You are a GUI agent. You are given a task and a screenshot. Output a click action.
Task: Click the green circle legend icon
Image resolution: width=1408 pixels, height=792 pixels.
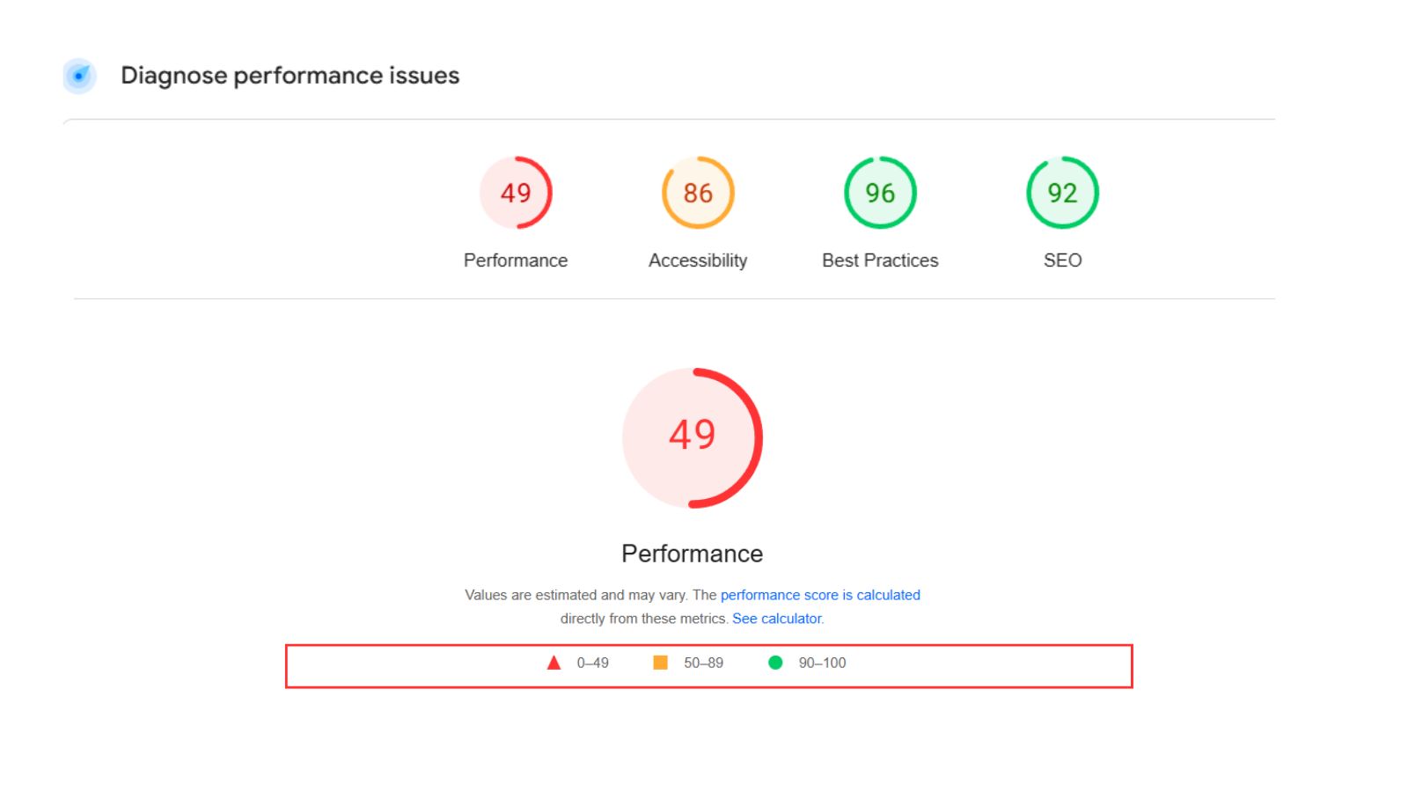775,663
